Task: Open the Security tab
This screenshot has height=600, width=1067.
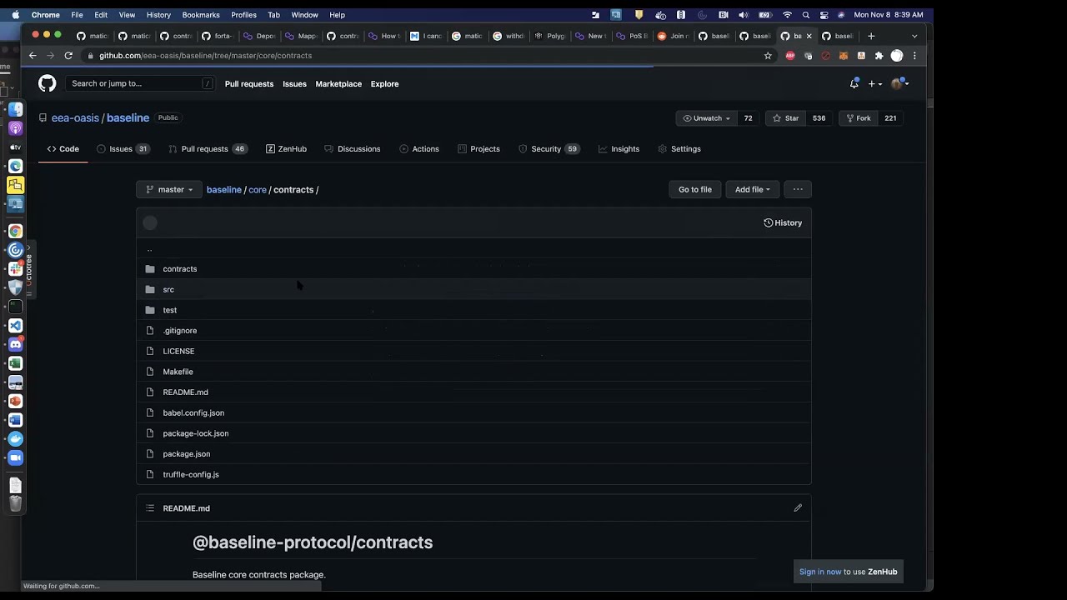Action: click(x=549, y=148)
